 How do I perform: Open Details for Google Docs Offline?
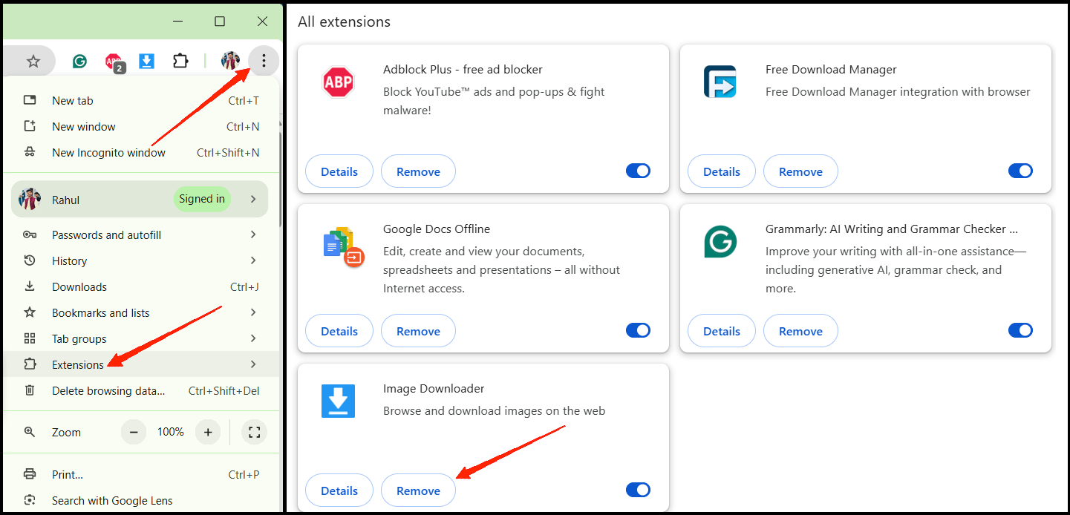click(x=339, y=331)
